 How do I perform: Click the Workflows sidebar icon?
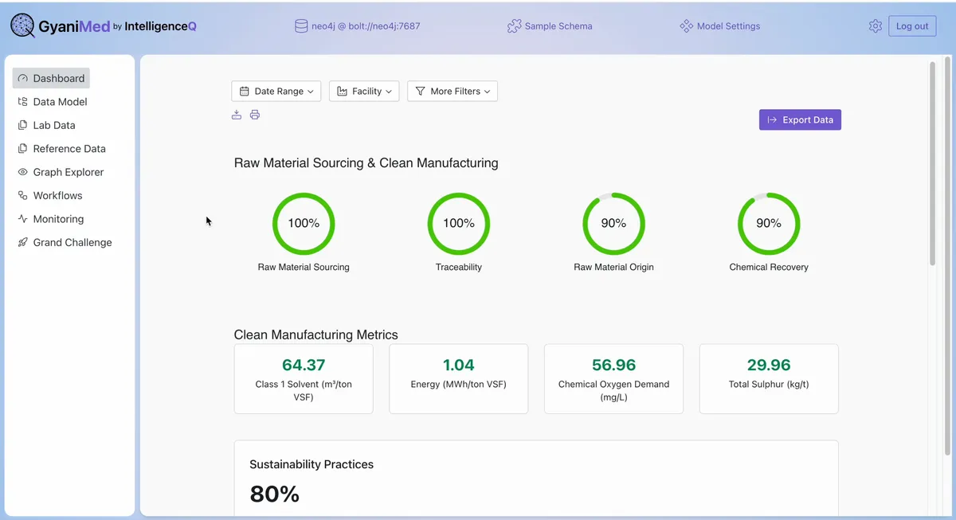pyautogui.click(x=22, y=195)
